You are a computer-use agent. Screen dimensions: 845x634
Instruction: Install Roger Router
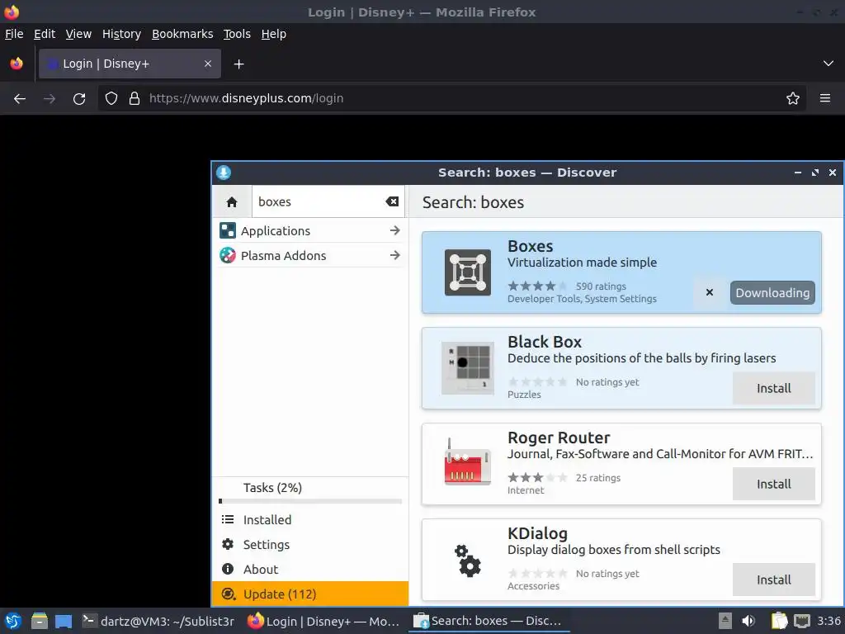point(773,484)
